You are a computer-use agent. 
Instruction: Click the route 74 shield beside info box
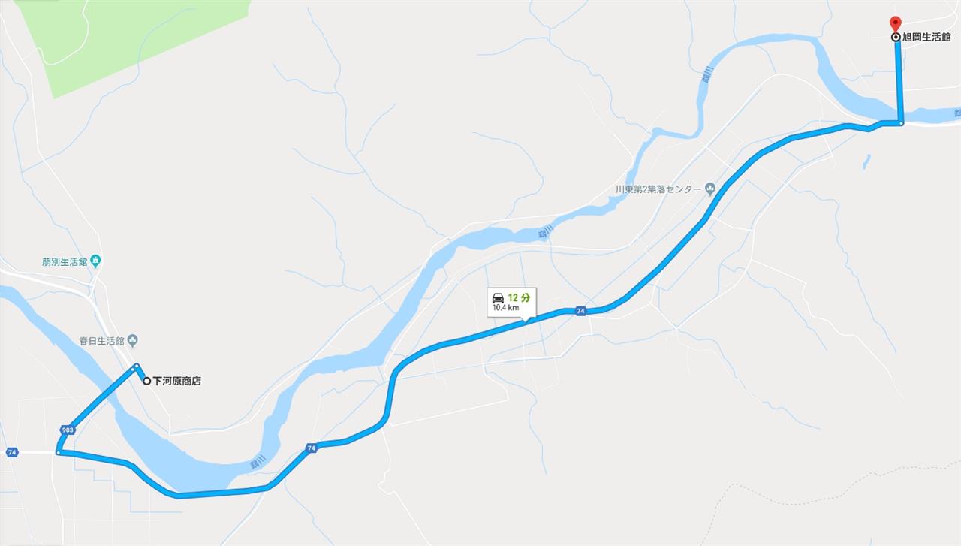pos(580,310)
